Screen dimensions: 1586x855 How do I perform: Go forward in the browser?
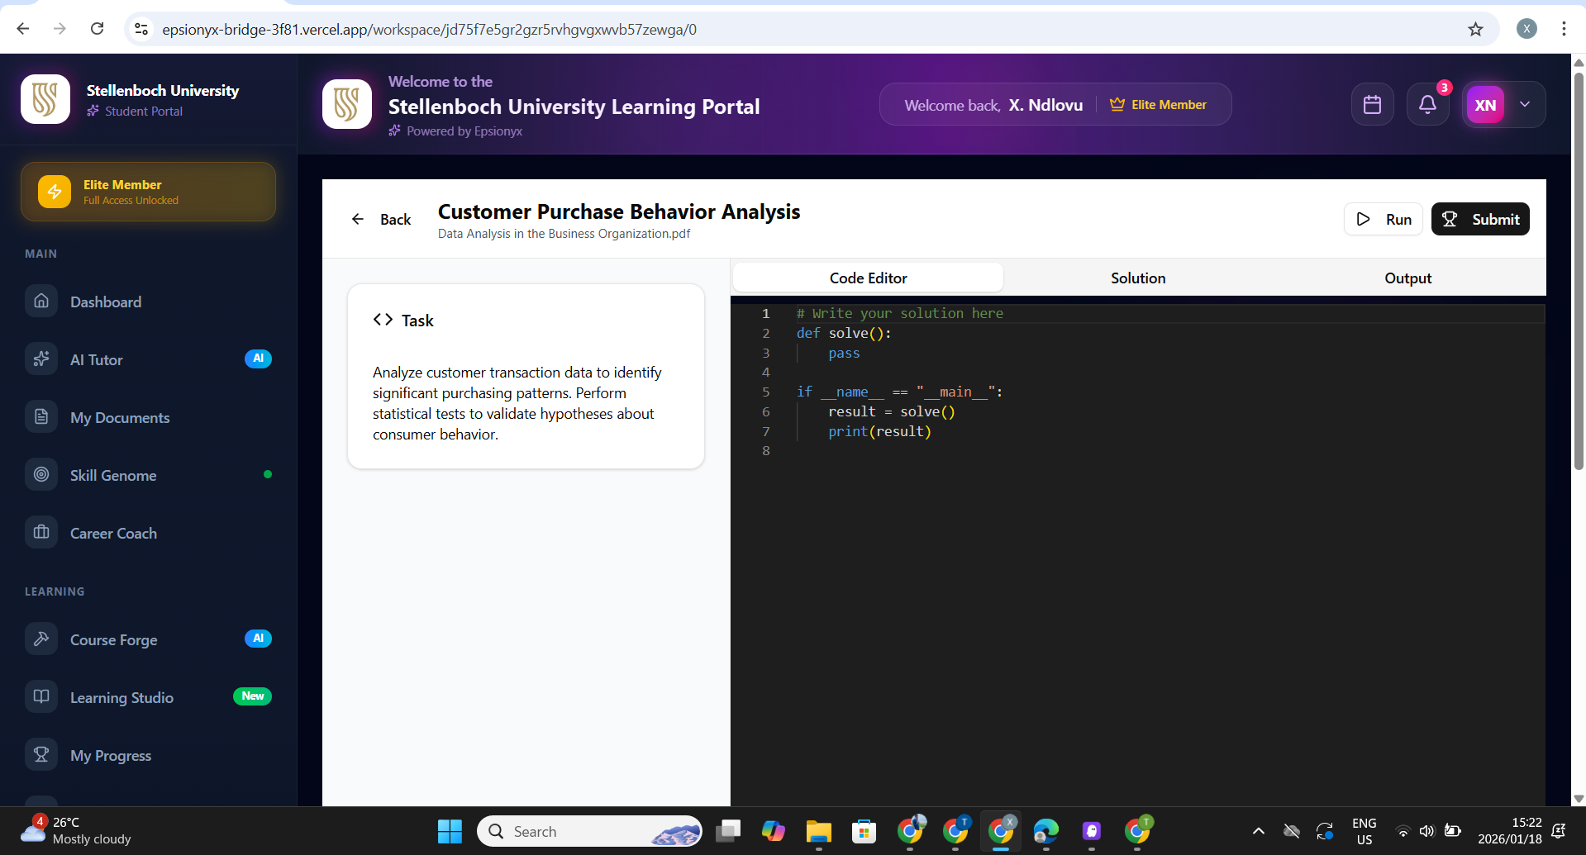(60, 29)
